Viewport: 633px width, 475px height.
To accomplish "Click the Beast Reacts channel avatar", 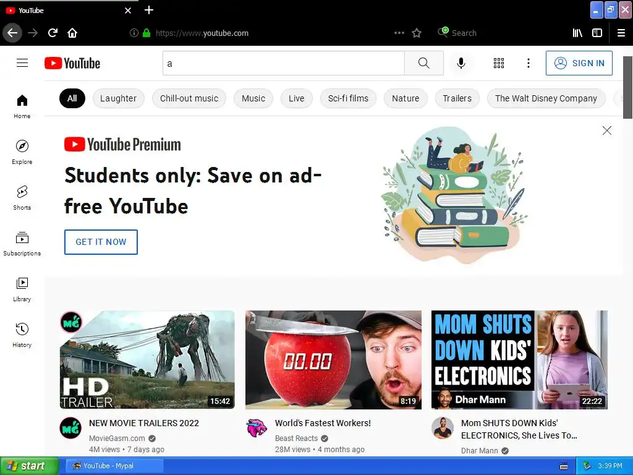I will pyautogui.click(x=257, y=428).
